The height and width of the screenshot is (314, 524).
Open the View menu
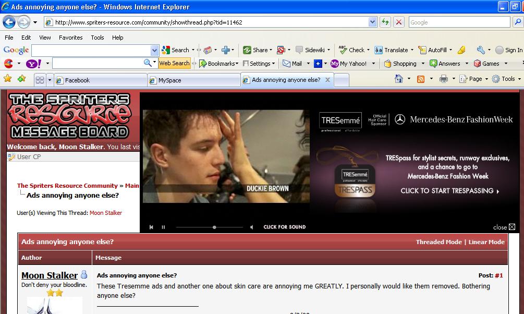[45, 38]
